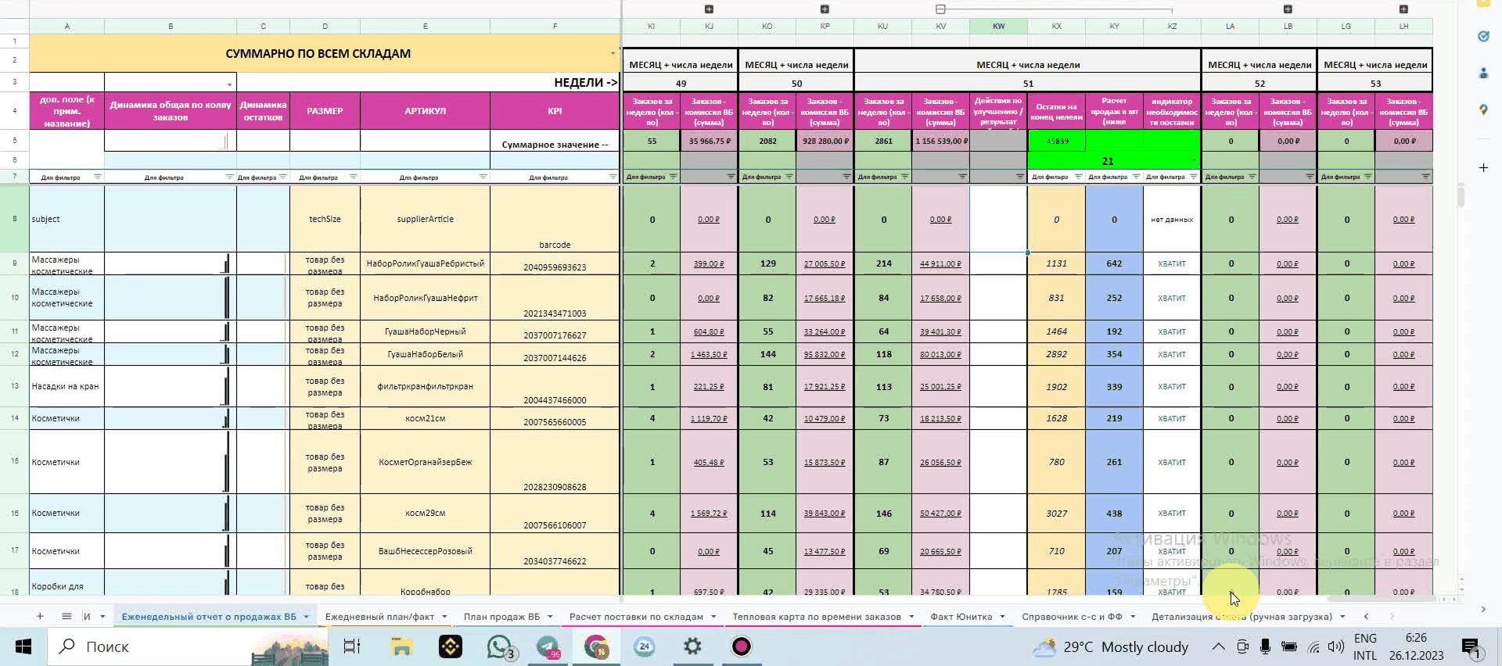Open the all sheets list icon
The width and height of the screenshot is (1502, 666).
coord(66,616)
